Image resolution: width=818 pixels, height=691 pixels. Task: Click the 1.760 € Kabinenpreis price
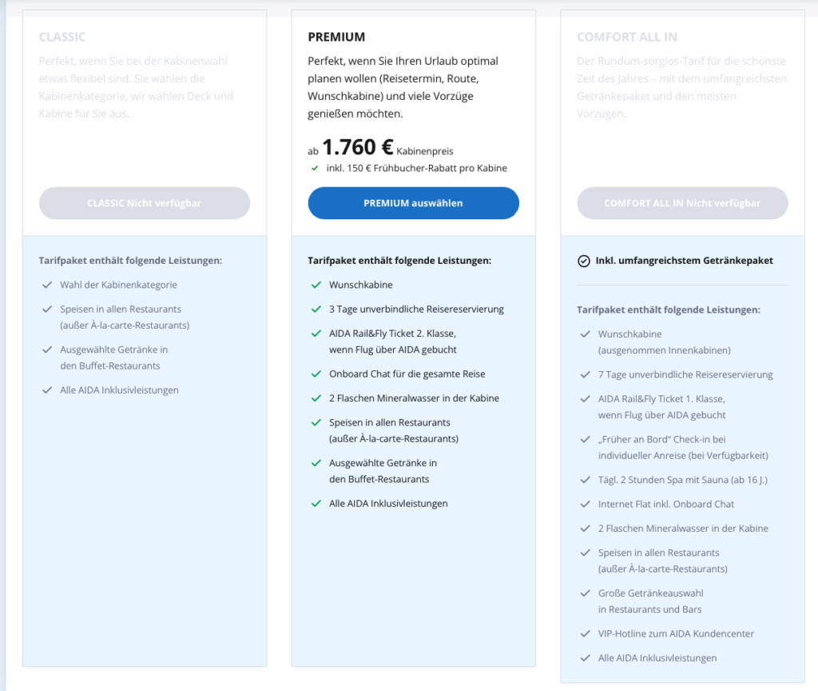click(358, 148)
